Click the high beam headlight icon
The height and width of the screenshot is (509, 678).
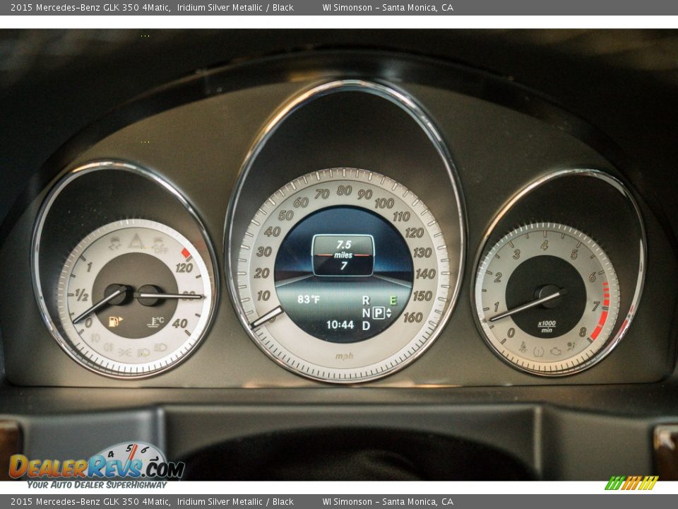(160, 347)
